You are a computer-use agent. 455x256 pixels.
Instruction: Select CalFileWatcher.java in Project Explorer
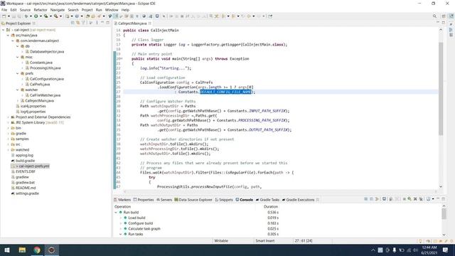[x=45, y=95]
